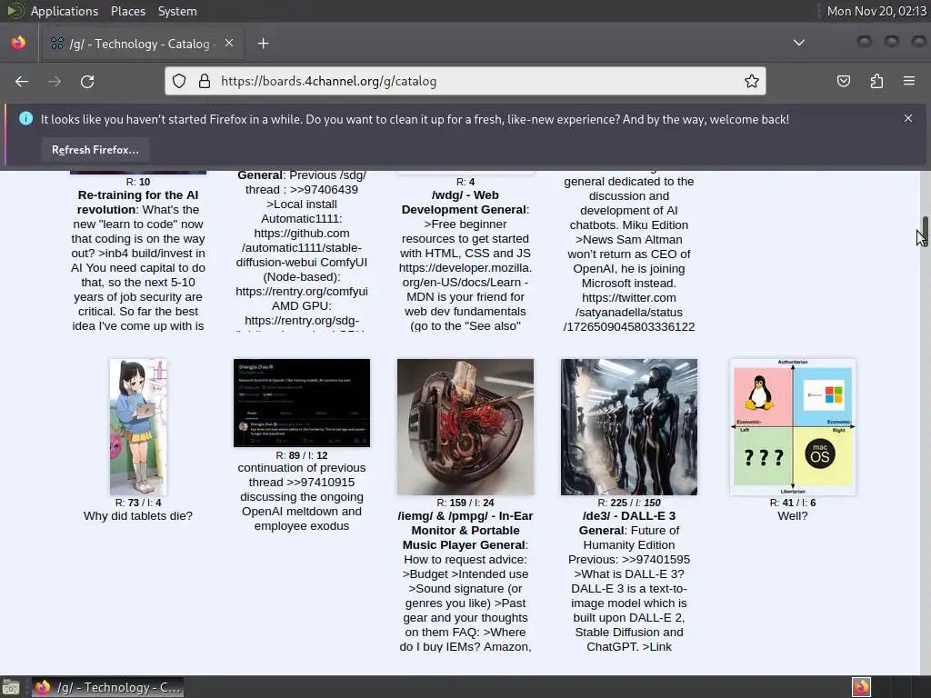Click the forward navigation arrow
Screen dimensions: 931x698
point(55,81)
